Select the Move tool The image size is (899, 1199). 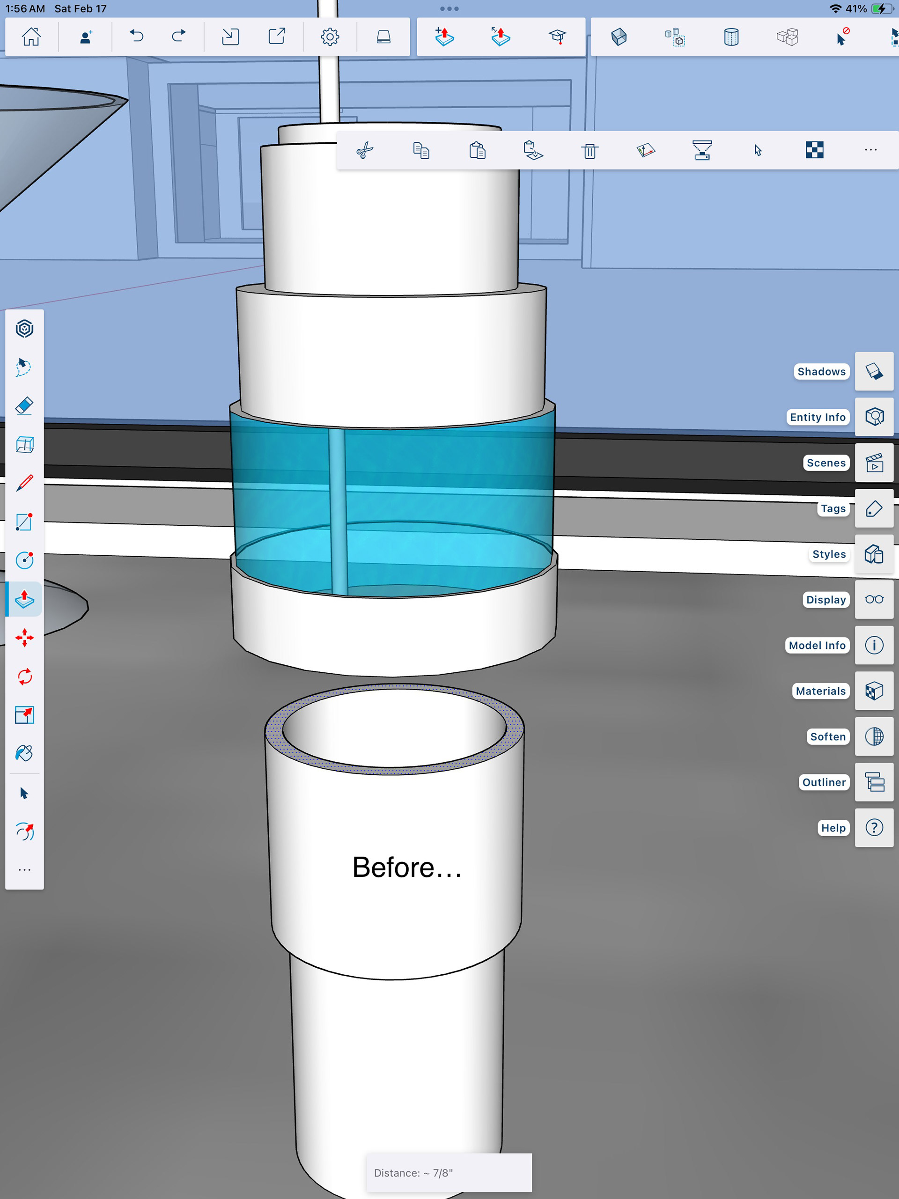(x=24, y=638)
